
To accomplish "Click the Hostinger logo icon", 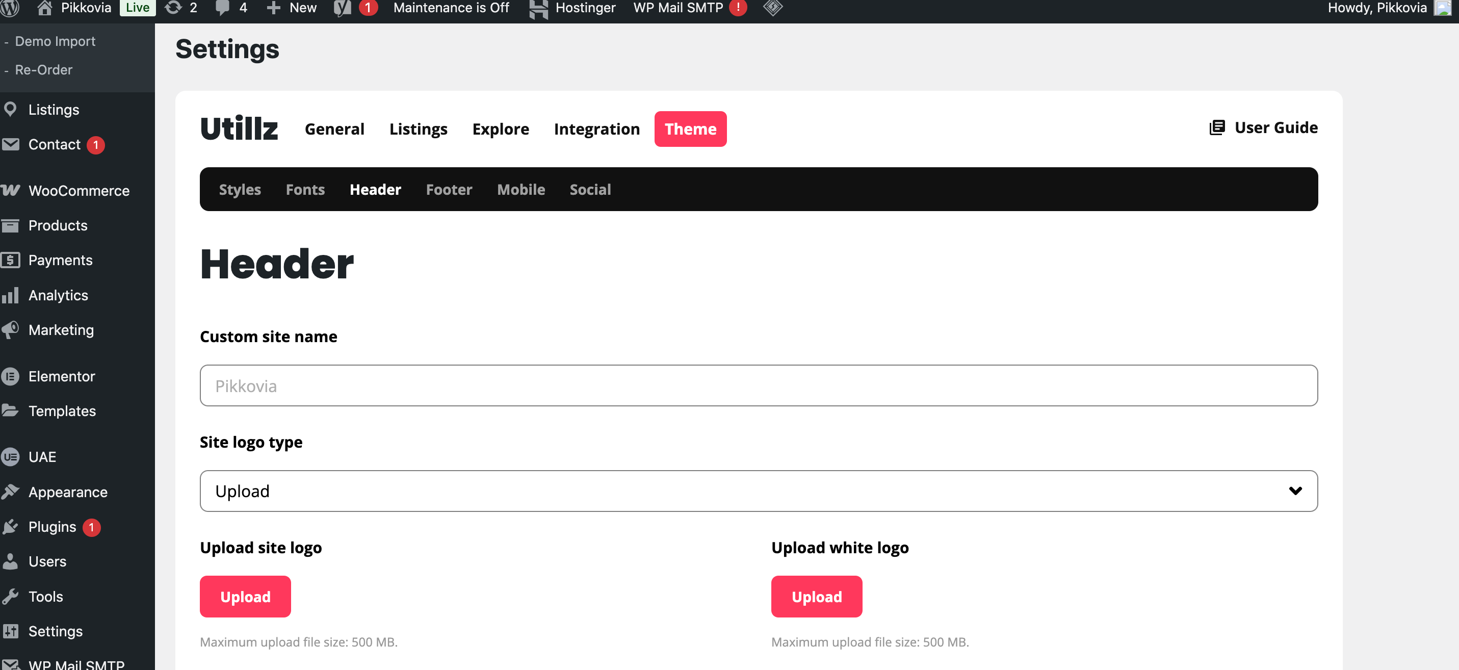I will click(x=538, y=9).
